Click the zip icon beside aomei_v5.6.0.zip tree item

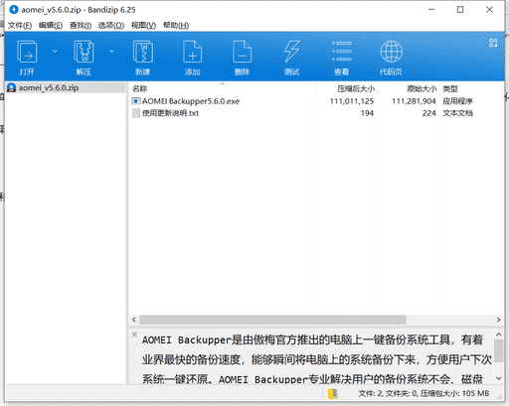tap(11, 87)
